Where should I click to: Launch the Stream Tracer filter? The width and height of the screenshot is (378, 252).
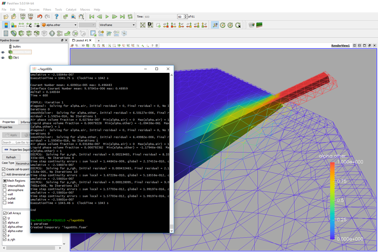point(60,33)
